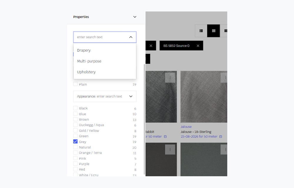Open options menu on Rabbit fabric card
The height and width of the screenshot is (188, 294).
[170, 78]
